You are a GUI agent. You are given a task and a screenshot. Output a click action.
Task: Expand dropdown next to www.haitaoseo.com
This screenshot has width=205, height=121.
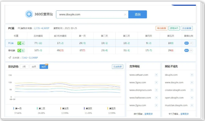[x=156, y=98]
